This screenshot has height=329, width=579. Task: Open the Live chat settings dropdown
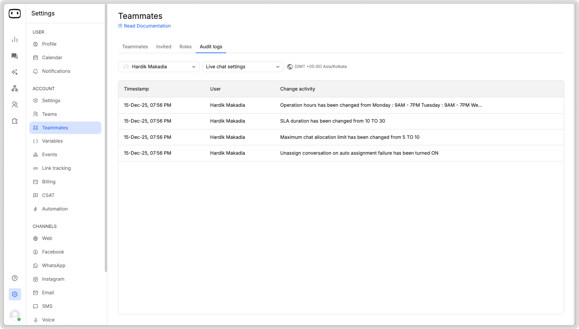(x=242, y=67)
